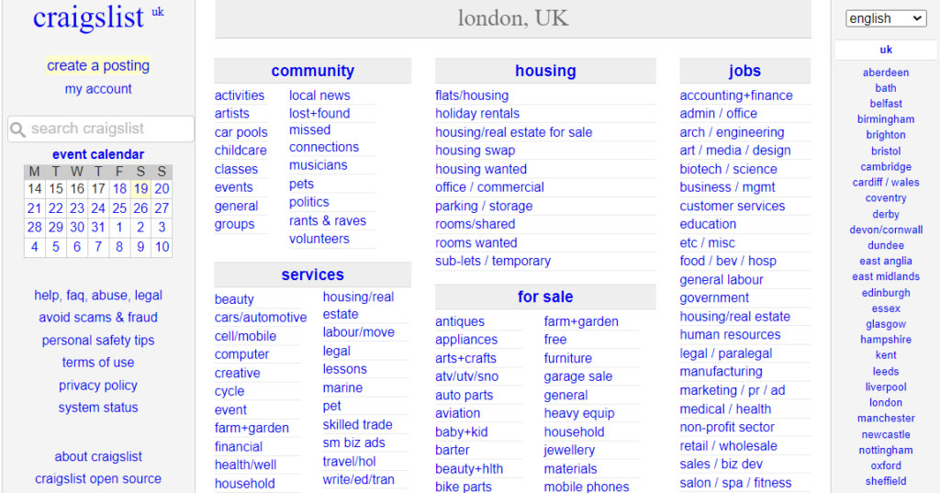Open the housing section header
The image size is (940, 493).
(x=545, y=71)
